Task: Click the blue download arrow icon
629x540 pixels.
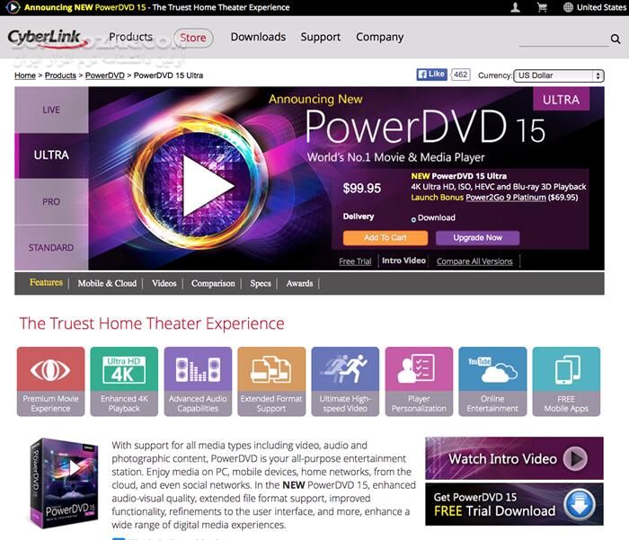Action: point(580,504)
